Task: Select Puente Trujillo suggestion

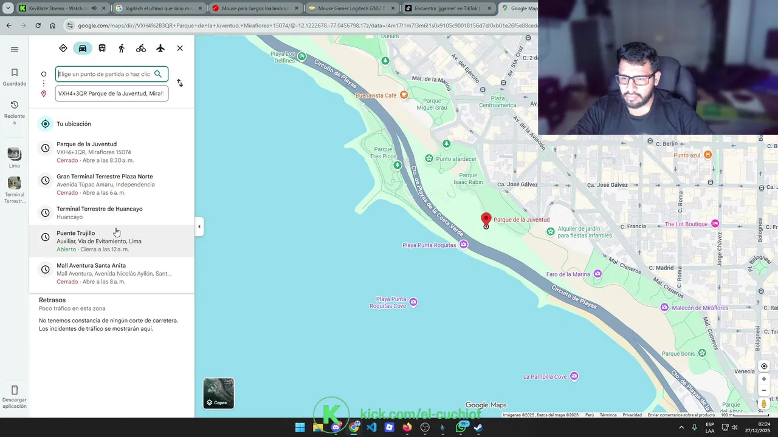Action: 112,241
